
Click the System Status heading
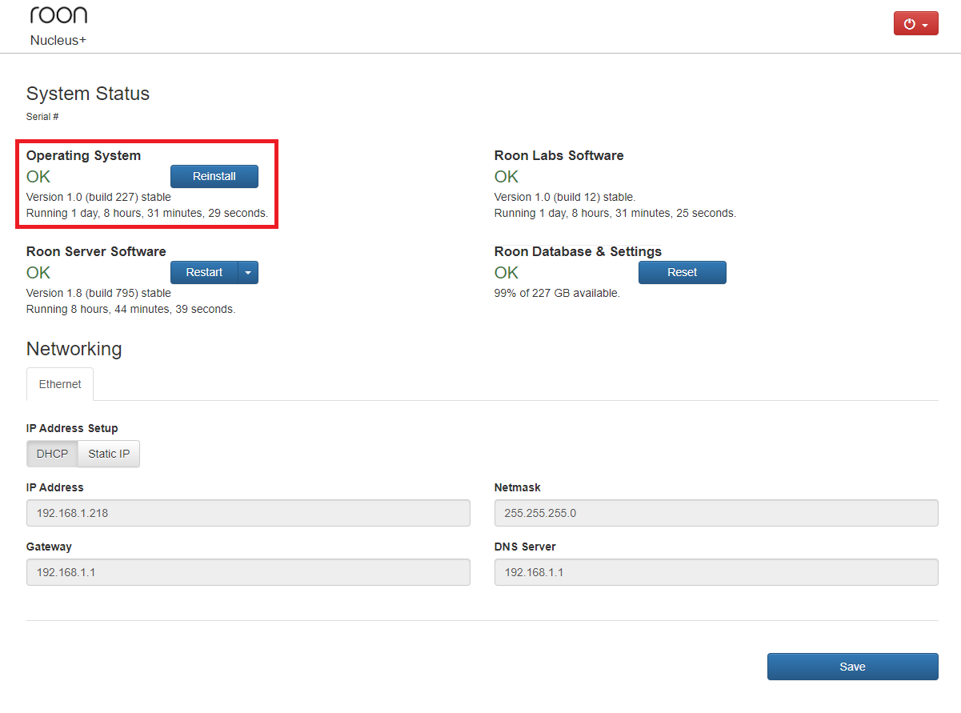pyautogui.click(x=88, y=94)
